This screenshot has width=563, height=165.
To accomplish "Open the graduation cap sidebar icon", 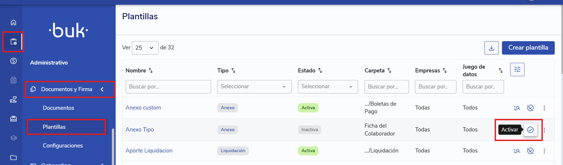I will (14, 138).
